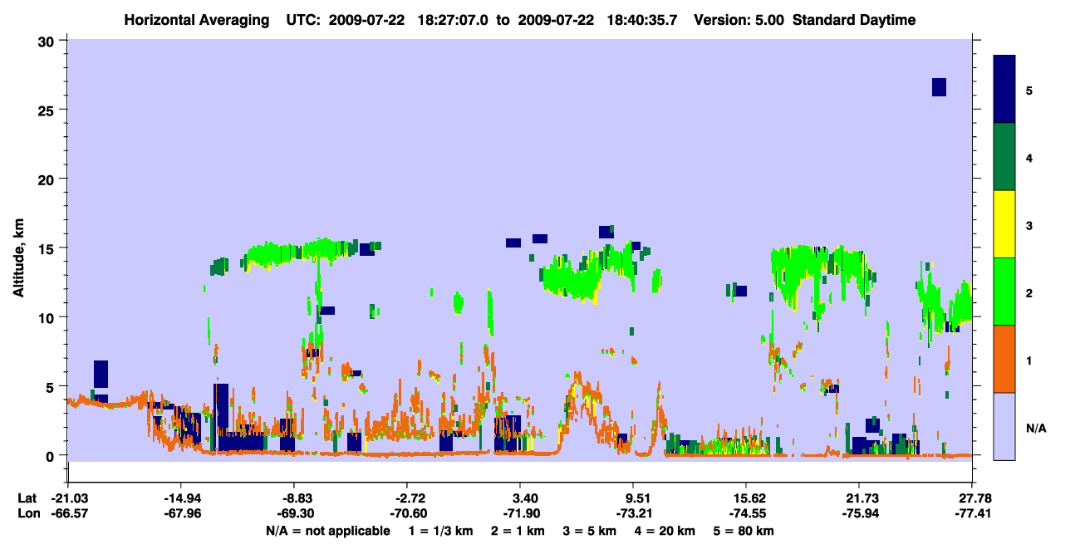
Task: Click the legend entry '1 = 1/3 km'
Action: click(x=443, y=531)
